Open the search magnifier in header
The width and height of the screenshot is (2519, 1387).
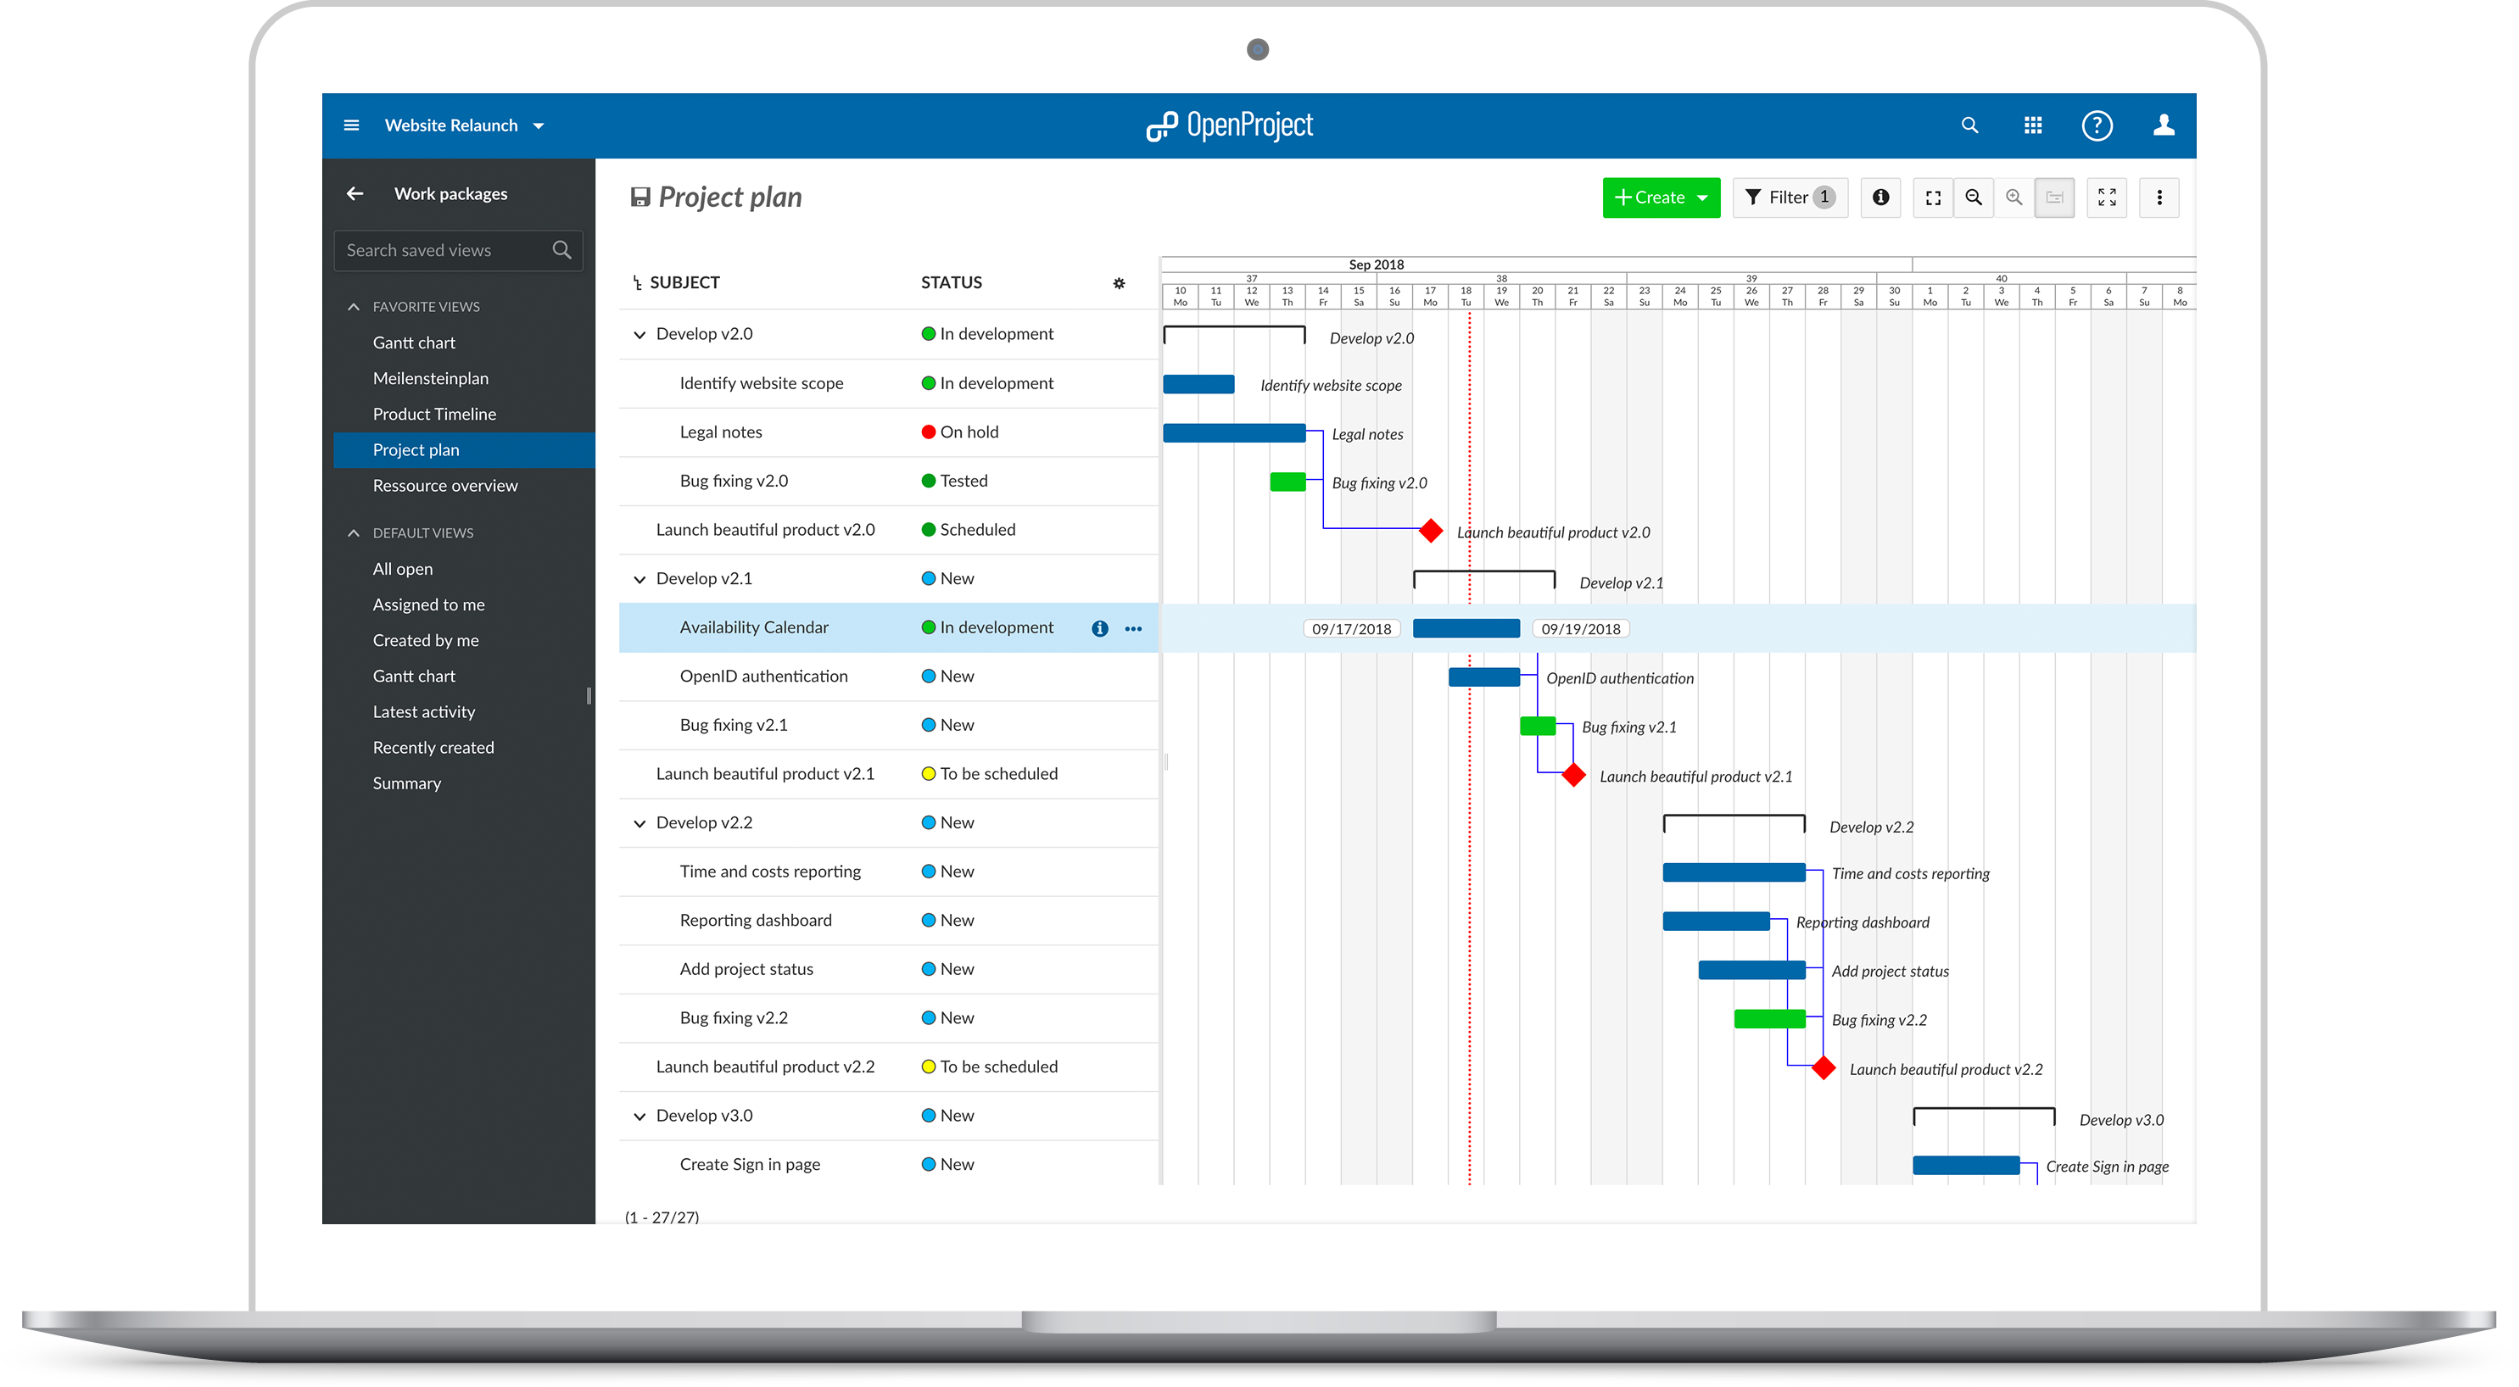[1969, 125]
